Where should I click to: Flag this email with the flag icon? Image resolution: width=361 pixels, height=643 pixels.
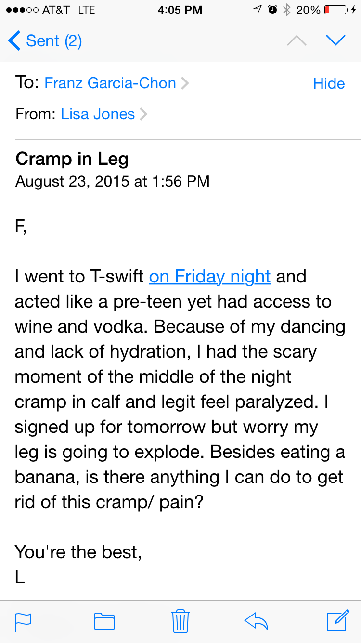pos(24,621)
